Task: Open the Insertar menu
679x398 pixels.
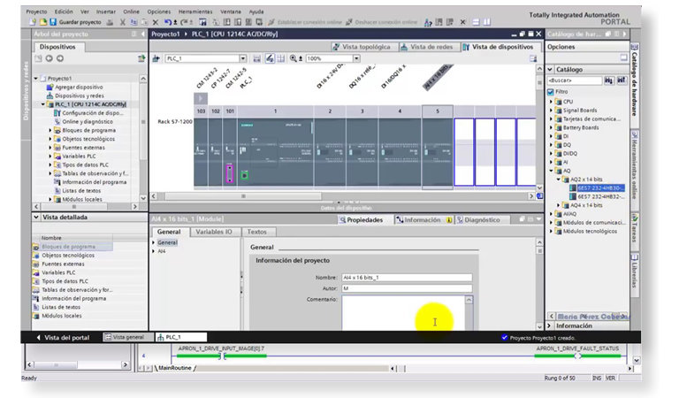Action: tap(106, 11)
